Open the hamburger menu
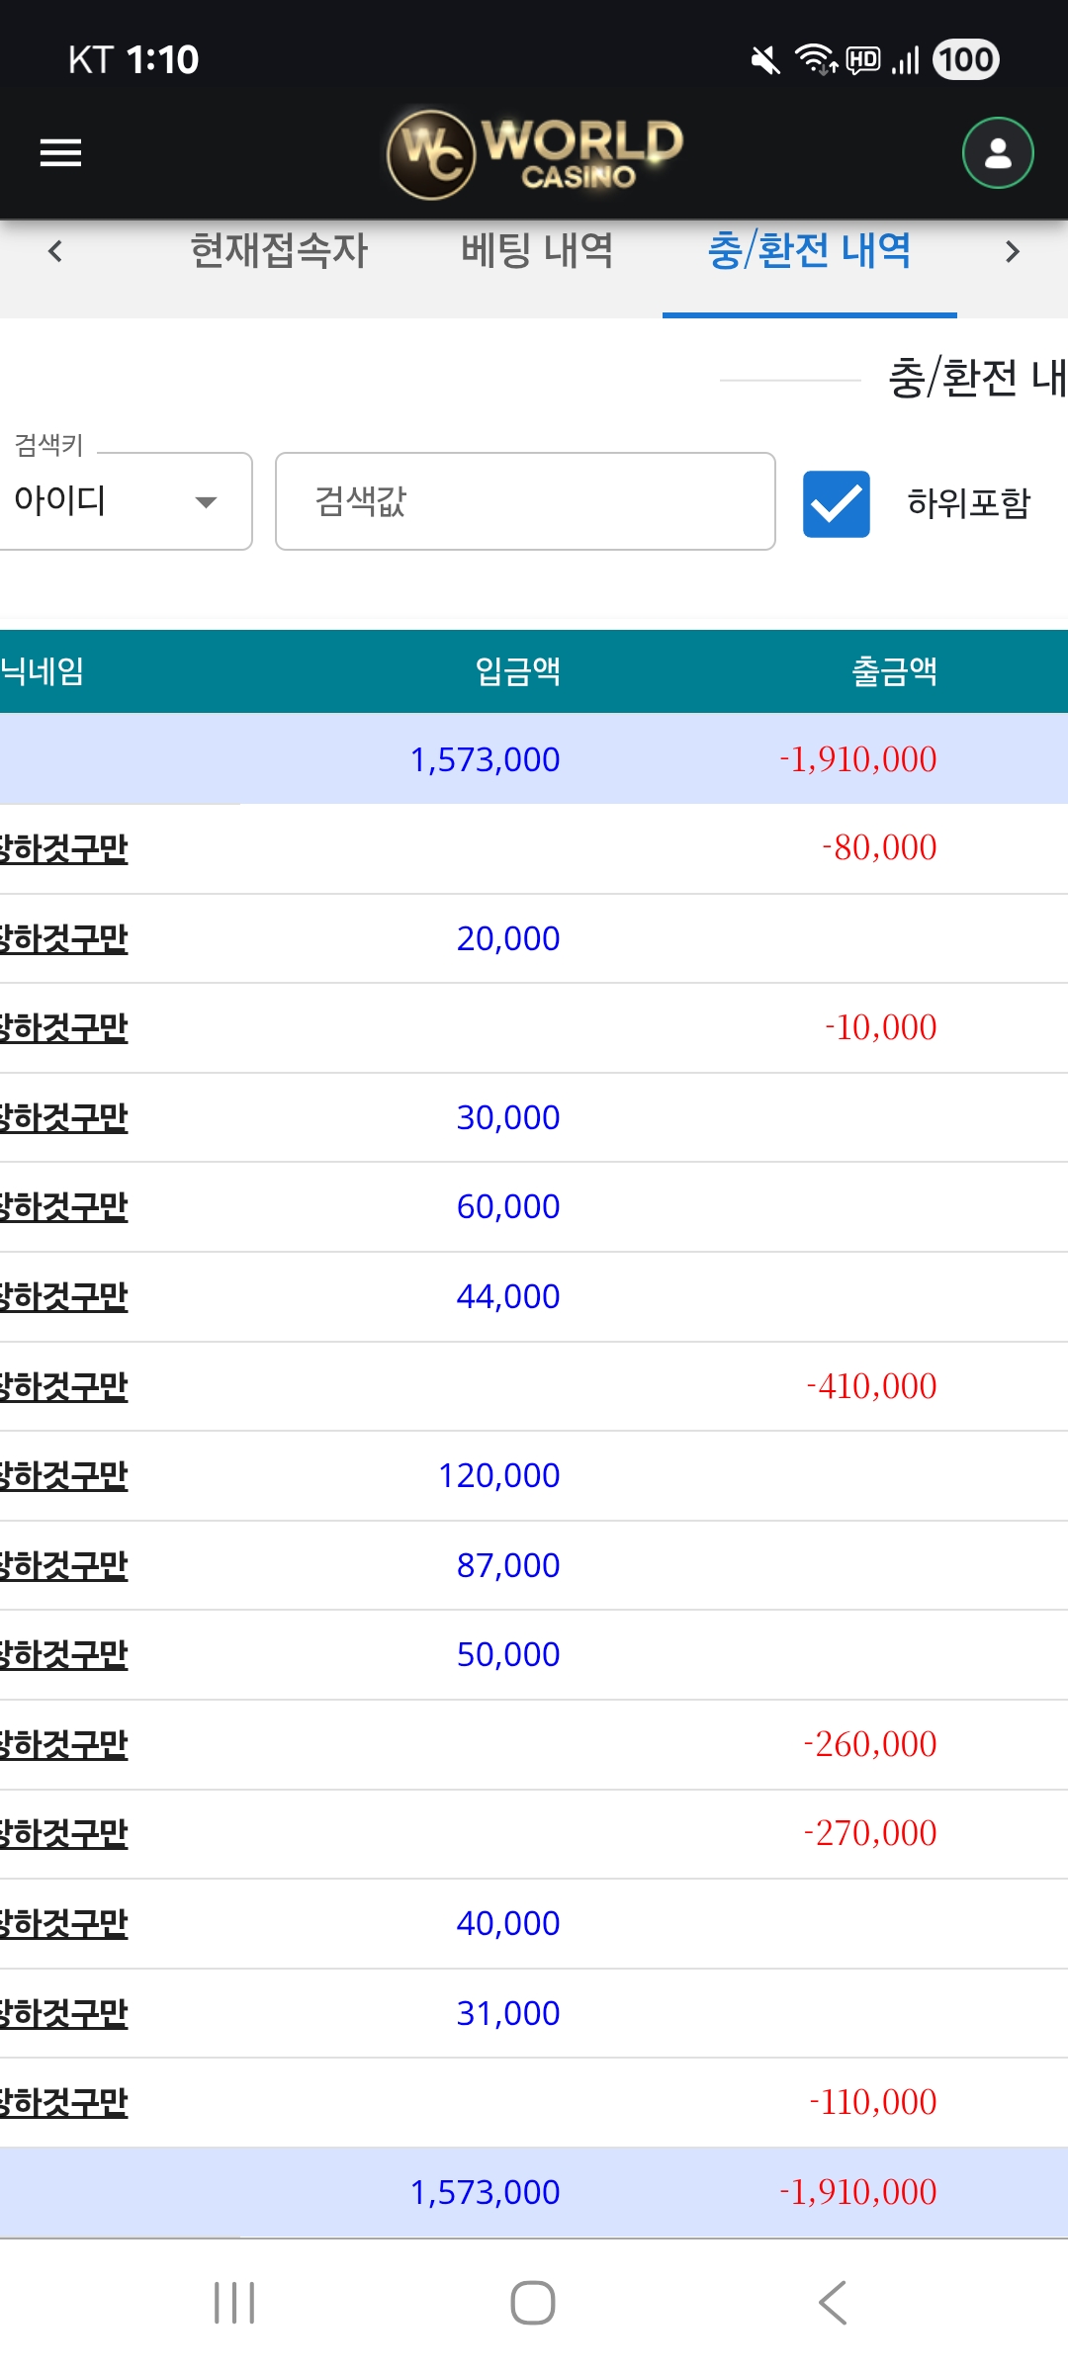1068x2373 pixels. [60, 153]
